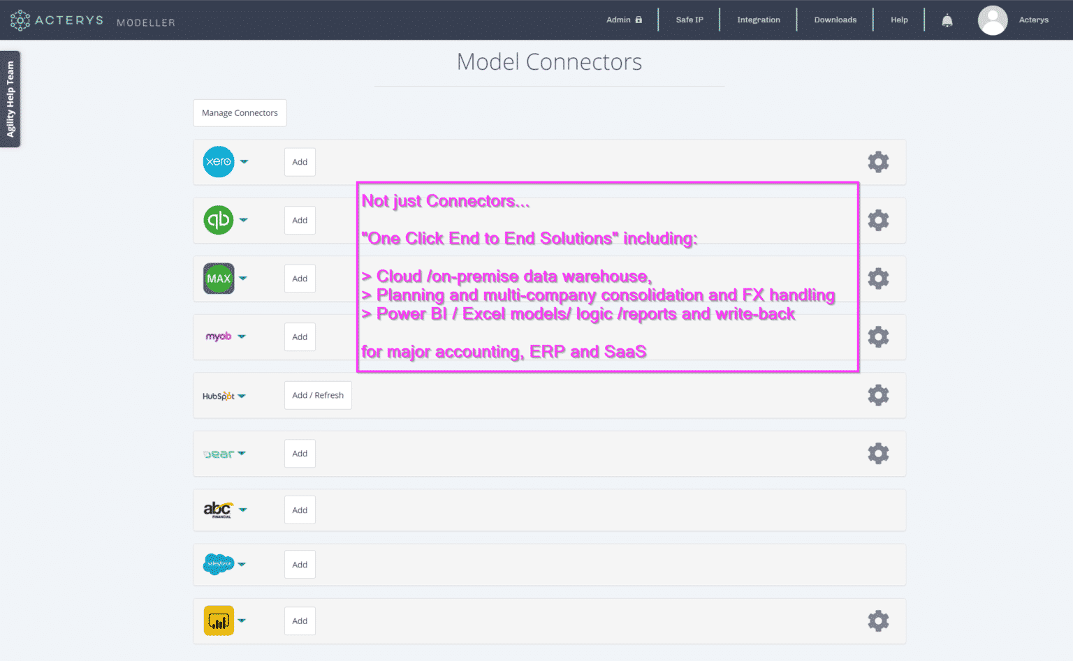Click the Salesforce cloud logo
Image resolution: width=1073 pixels, height=661 pixels.
[219, 564]
